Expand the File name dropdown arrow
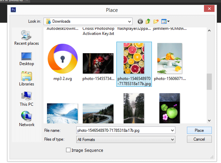221x163 pixels. [172, 130]
